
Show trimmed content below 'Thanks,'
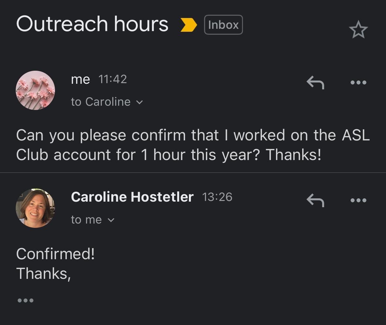25,300
